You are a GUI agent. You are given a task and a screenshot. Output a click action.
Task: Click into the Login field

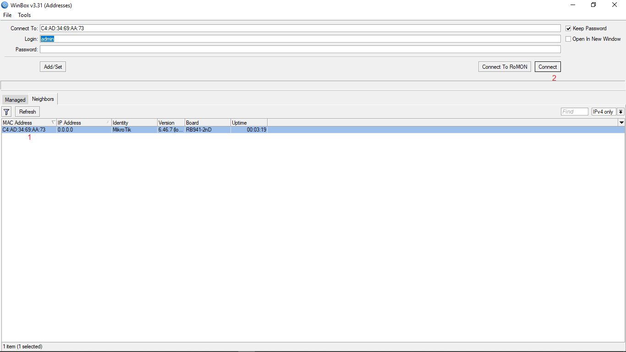[300, 39]
